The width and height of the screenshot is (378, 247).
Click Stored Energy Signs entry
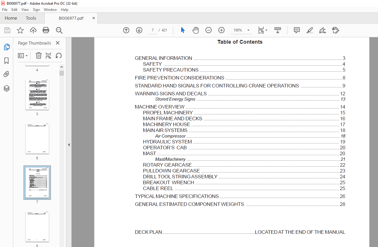(250, 99)
